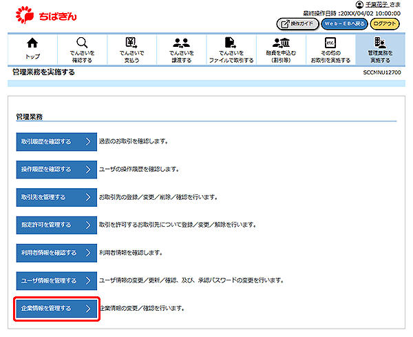Click the user avatar icon beside 千葉花子
Image resolution: width=413 pixels, height=337 pixels.
359,5
